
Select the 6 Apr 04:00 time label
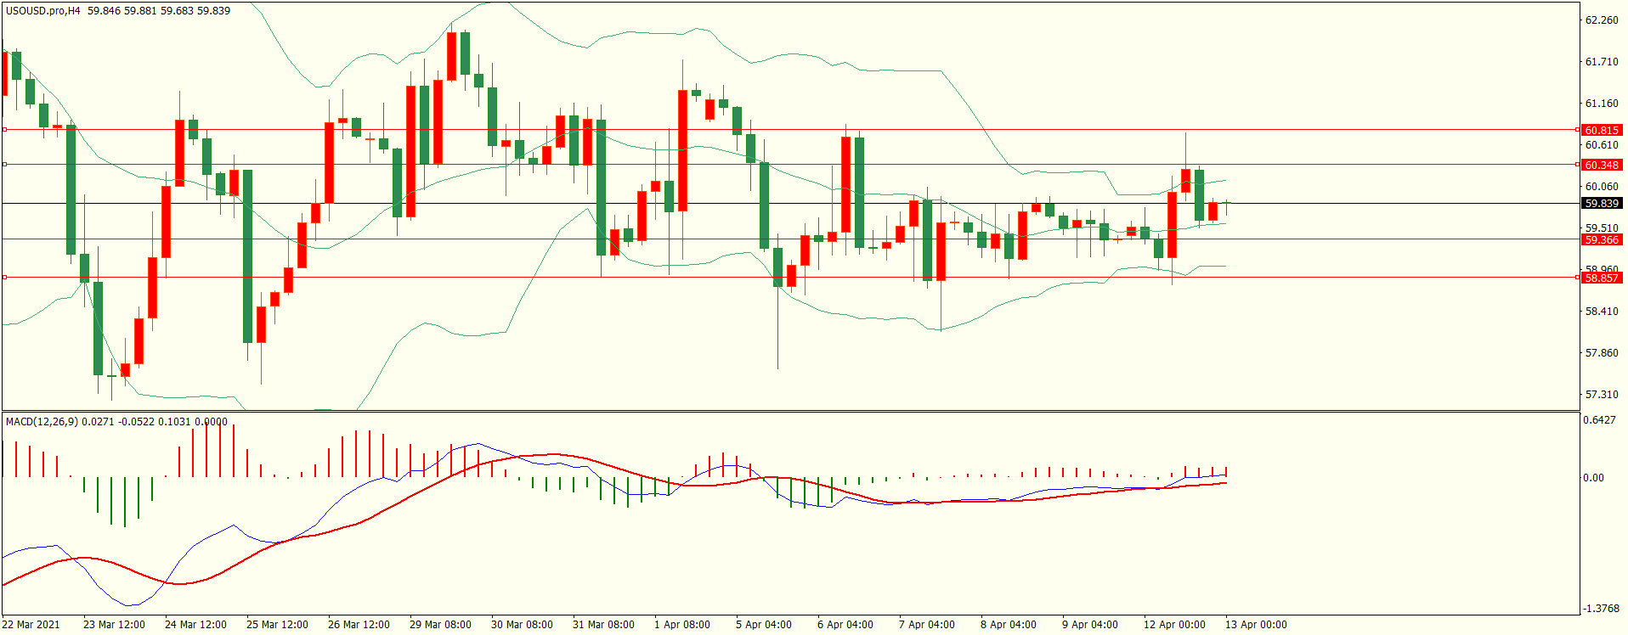[845, 625]
